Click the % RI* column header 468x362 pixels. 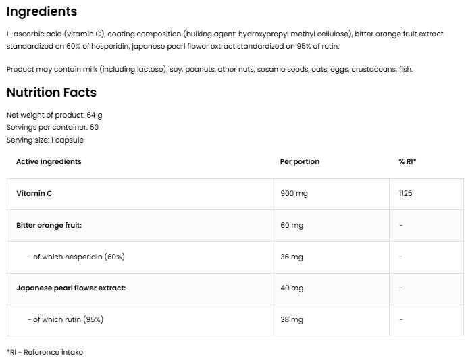(x=407, y=161)
